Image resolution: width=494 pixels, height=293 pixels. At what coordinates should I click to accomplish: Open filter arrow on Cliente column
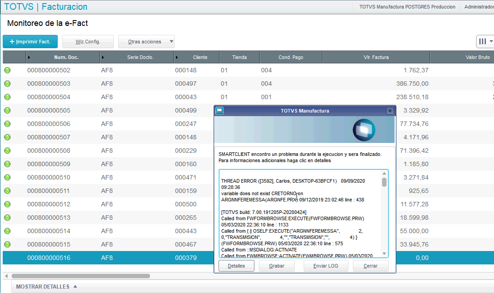coord(177,57)
